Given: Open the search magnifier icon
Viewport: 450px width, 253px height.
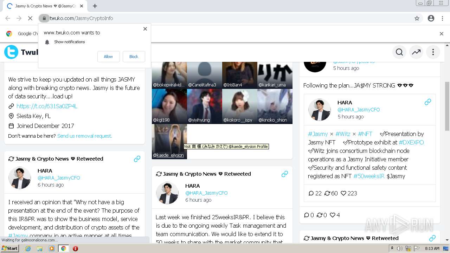Looking at the screenshot, I should click(x=399, y=52).
